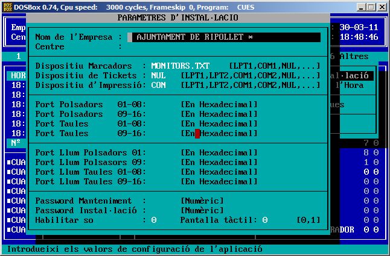Edit the Nom de l'Empresa field
390x256 pixels.
coord(225,37)
